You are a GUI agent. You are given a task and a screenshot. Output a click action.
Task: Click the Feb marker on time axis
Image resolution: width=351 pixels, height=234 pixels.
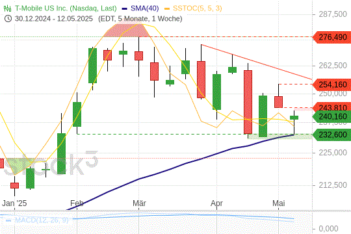coord(77,203)
